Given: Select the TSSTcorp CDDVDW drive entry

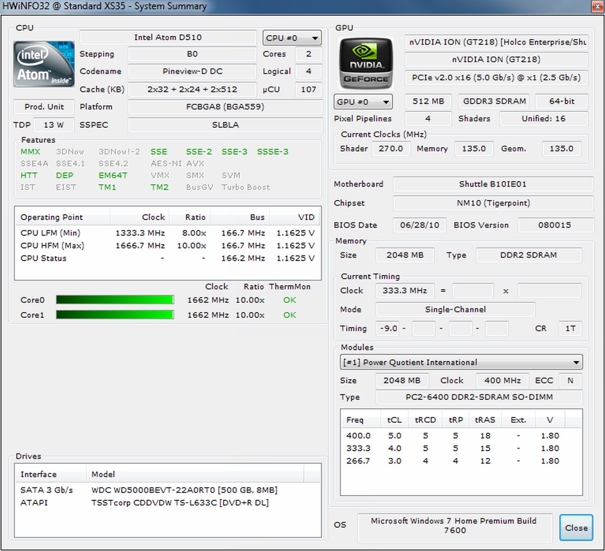Looking at the screenshot, I should point(179,503).
